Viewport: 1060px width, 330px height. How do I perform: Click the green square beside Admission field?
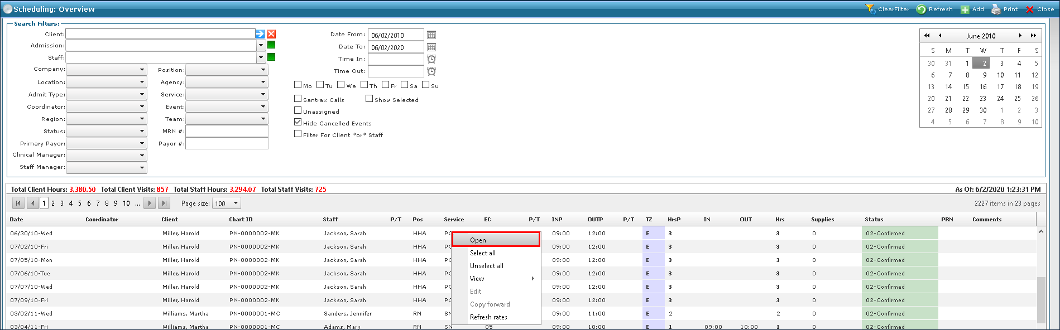[x=271, y=45]
